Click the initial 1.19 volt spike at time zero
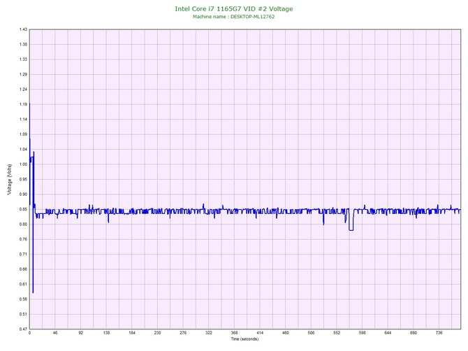The height and width of the screenshot is (351, 468). [29, 104]
